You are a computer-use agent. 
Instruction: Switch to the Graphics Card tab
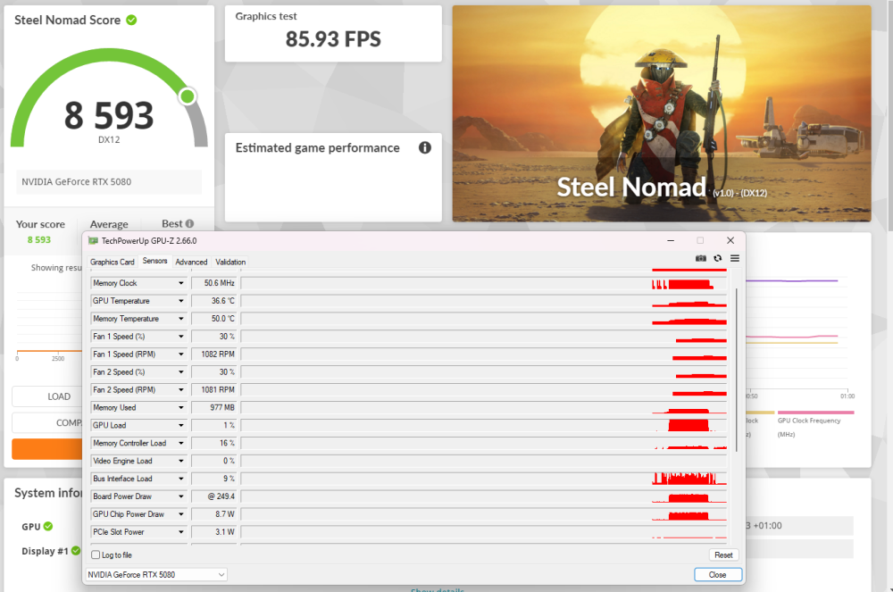click(x=113, y=262)
